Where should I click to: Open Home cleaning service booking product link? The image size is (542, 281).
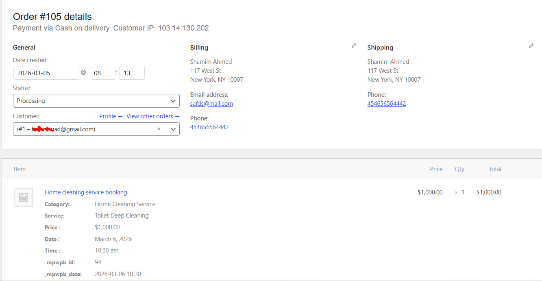86,192
